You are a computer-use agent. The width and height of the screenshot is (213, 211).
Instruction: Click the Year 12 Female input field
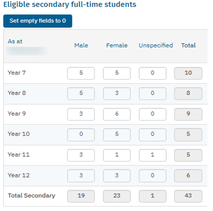coord(116,176)
